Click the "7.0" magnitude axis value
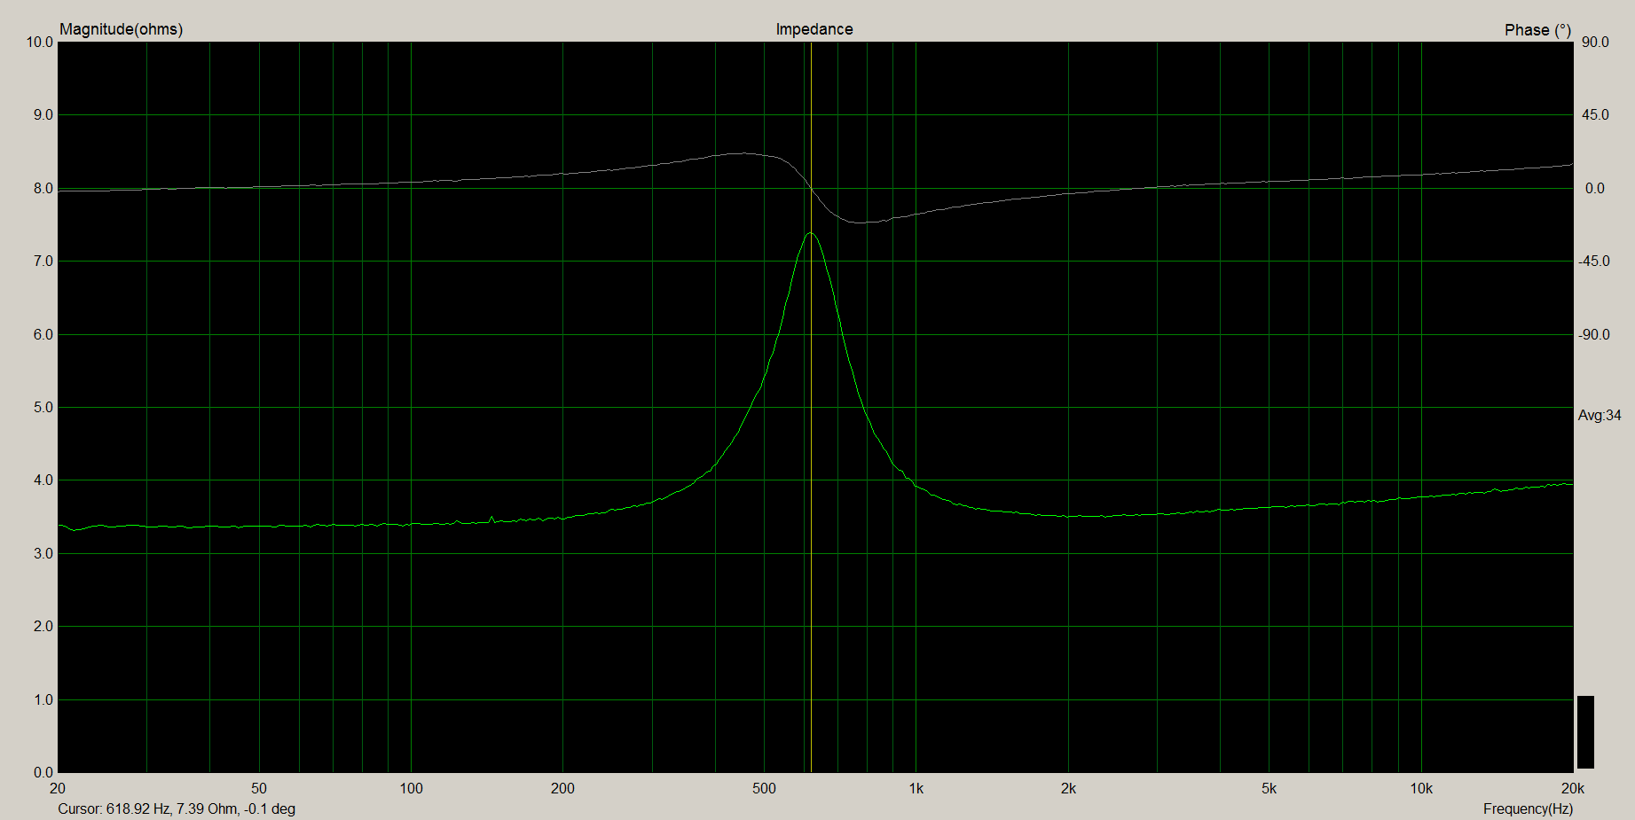This screenshot has width=1635, height=820. 43,262
